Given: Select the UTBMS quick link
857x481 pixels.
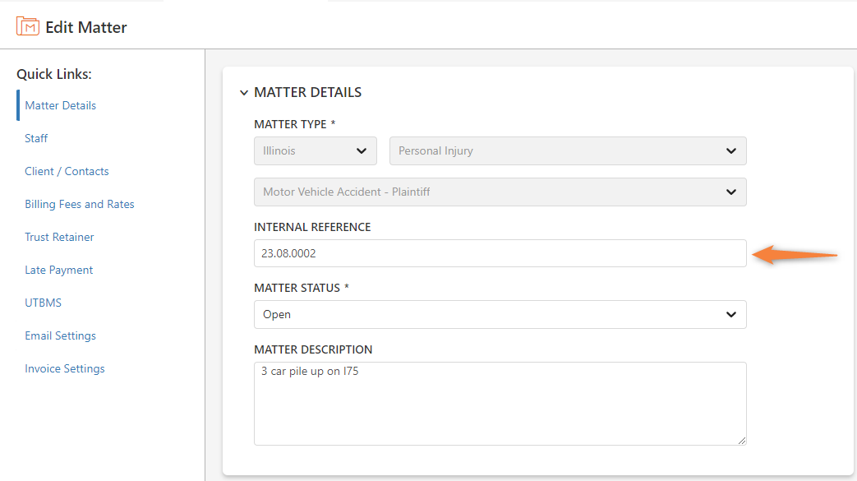Looking at the screenshot, I should 43,303.
